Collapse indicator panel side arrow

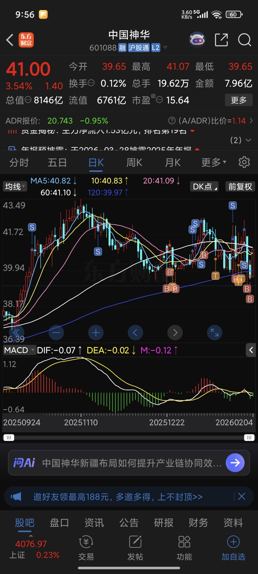(251, 350)
